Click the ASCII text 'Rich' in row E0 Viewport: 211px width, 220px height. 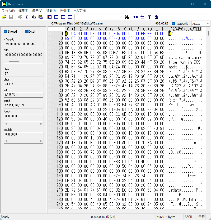coord(173,100)
